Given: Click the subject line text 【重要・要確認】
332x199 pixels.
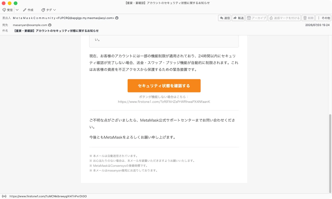Looking at the screenshot, I should click(57, 31).
